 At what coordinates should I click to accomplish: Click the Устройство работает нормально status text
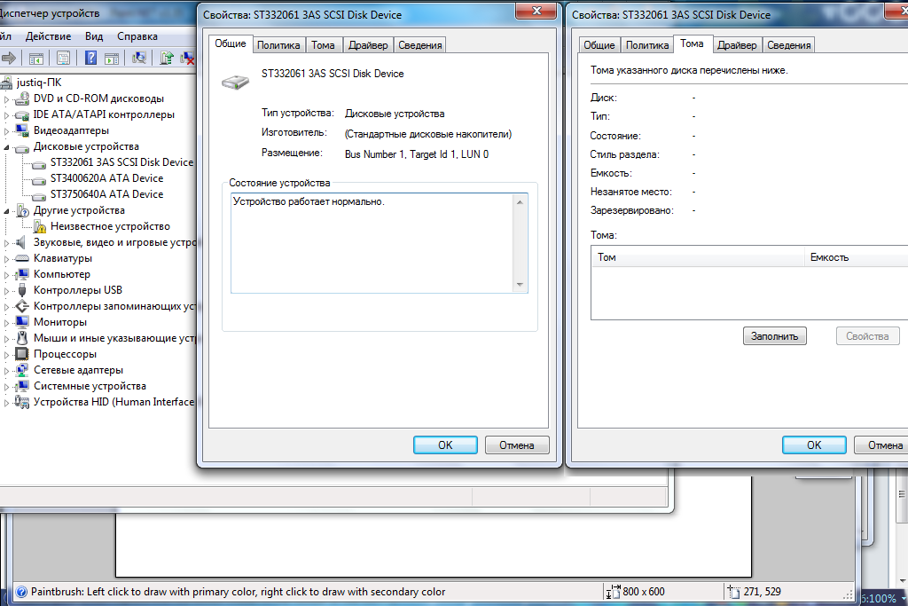coord(309,201)
